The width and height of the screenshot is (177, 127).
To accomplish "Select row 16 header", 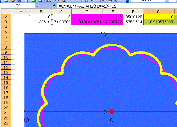I will pos(6,88).
